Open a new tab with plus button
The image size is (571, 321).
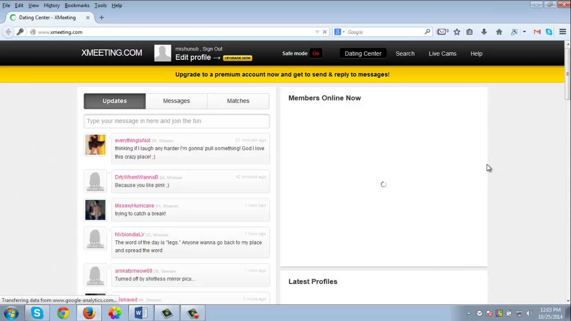coord(102,18)
